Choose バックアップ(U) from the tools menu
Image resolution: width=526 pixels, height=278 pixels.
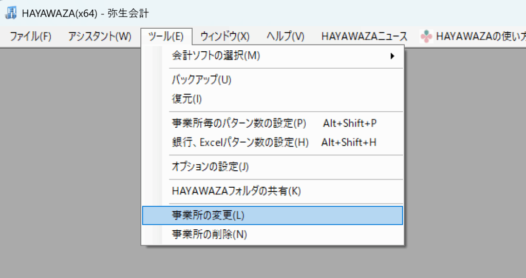pyautogui.click(x=201, y=80)
